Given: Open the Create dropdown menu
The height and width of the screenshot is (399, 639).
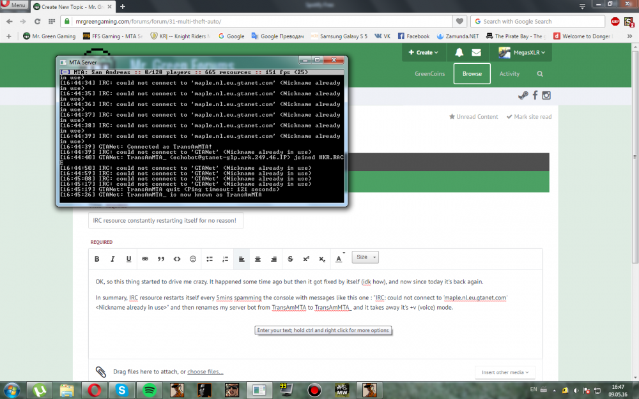Looking at the screenshot, I should 427,52.
